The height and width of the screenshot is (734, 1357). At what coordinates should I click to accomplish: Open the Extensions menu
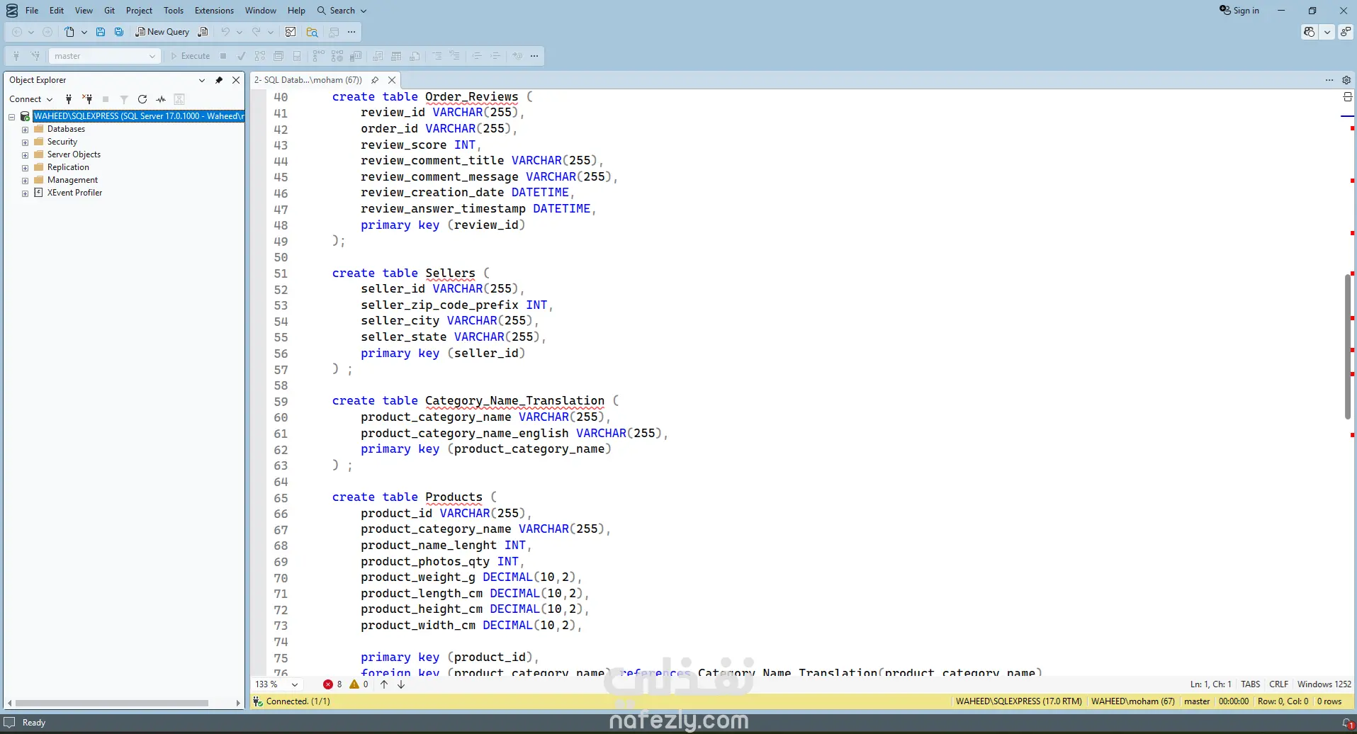[x=214, y=11]
